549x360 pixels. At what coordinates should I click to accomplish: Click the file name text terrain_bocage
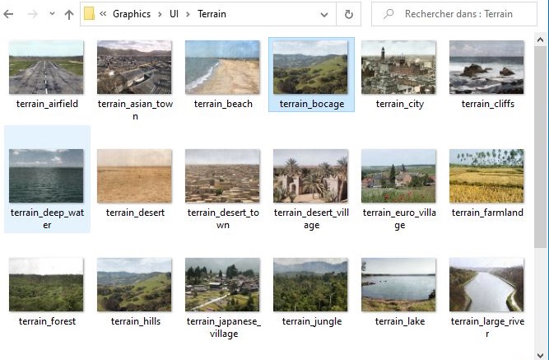coord(312,104)
